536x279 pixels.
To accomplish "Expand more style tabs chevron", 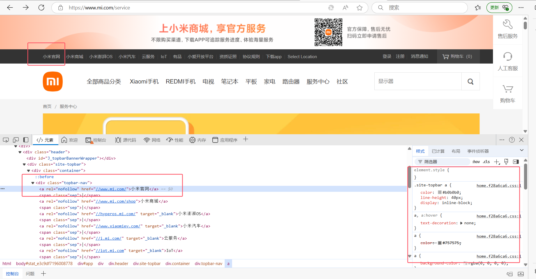I will click(x=522, y=150).
